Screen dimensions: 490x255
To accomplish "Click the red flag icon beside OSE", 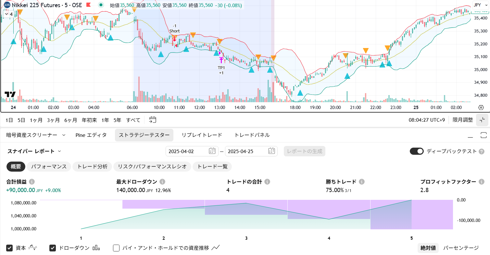I will click(88, 5).
